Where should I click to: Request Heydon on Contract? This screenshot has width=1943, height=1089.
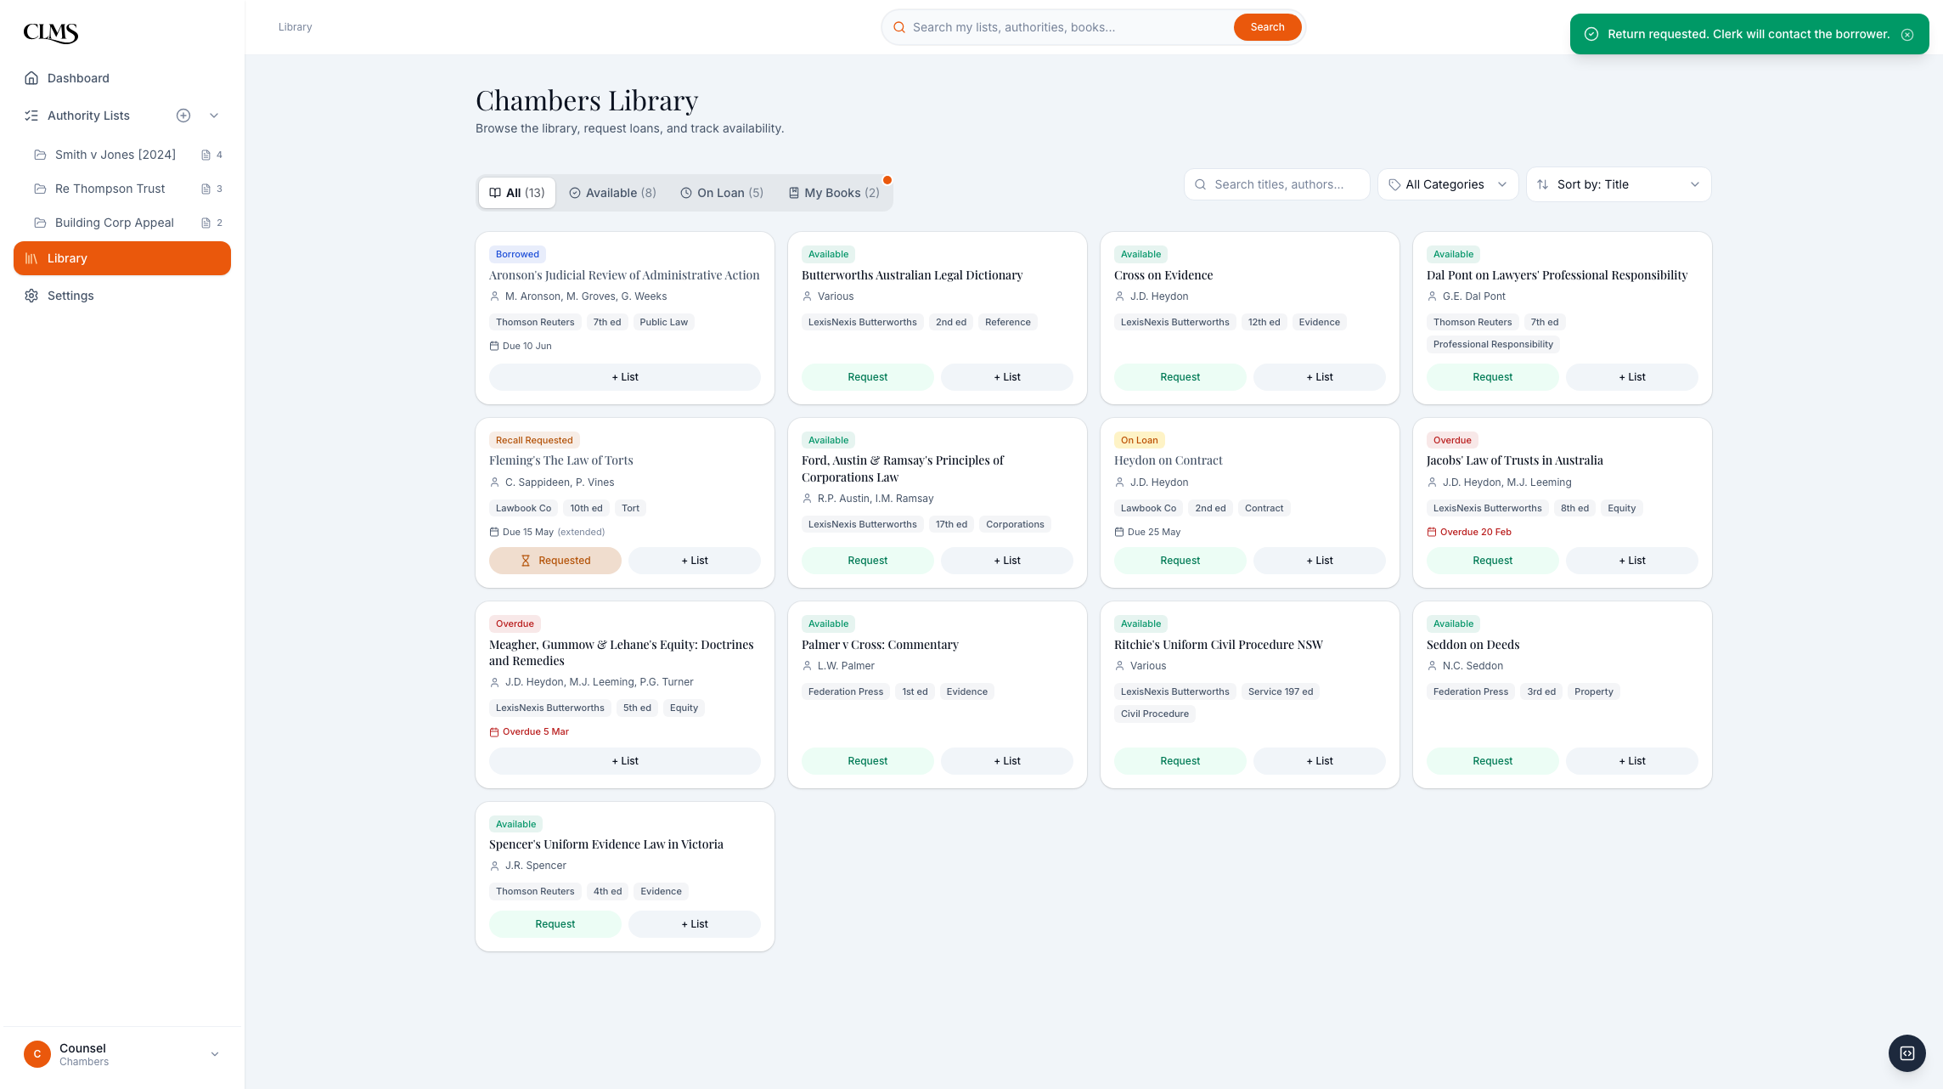(x=1180, y=561)
